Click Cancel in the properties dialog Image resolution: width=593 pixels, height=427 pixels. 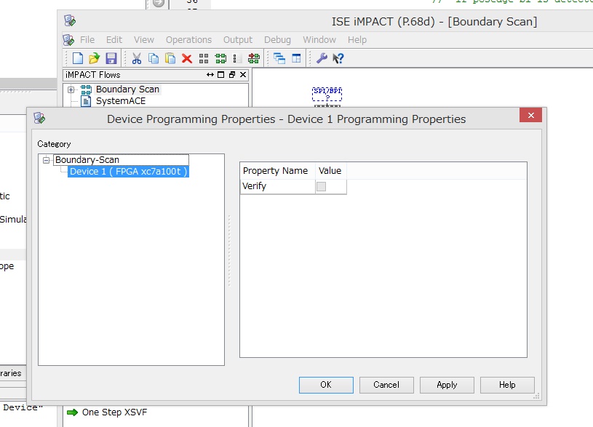386,385
